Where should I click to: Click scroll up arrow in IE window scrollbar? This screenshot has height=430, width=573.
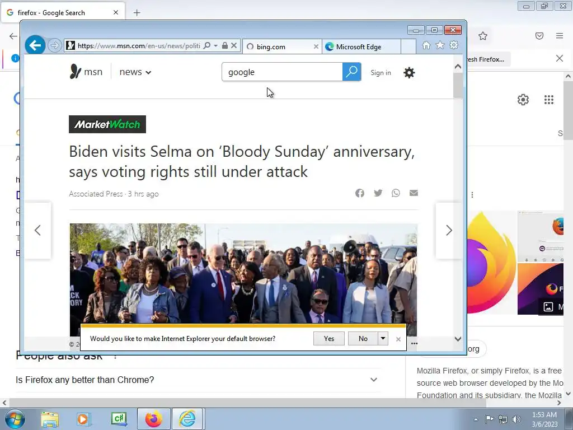(458, 67)
